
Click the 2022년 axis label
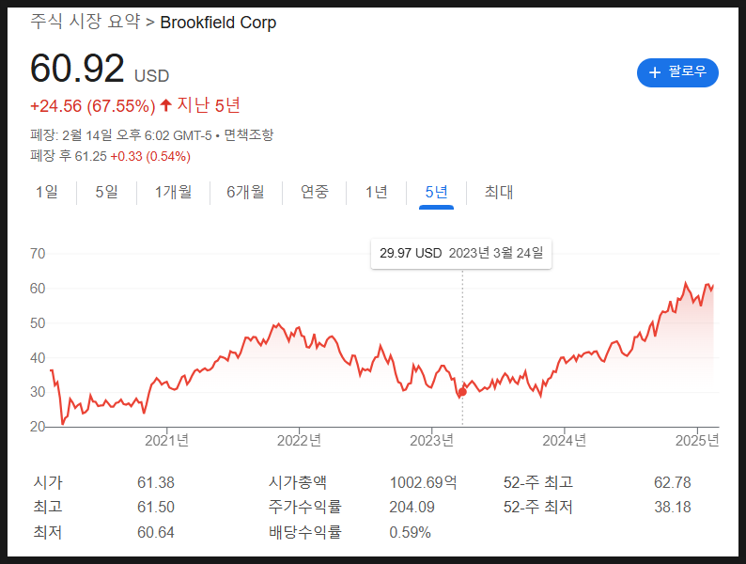299,440
